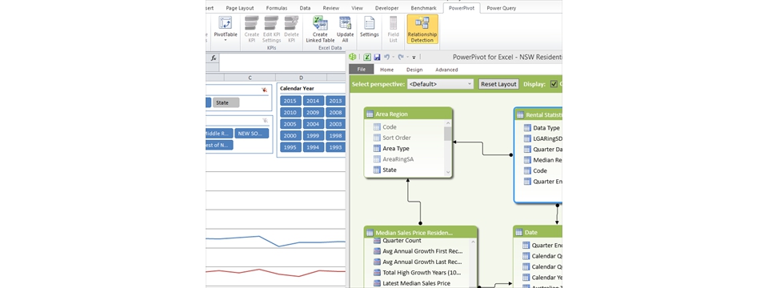Toggle the first Display checkbox
Screen dimensions: 768x288
point(554,84)
